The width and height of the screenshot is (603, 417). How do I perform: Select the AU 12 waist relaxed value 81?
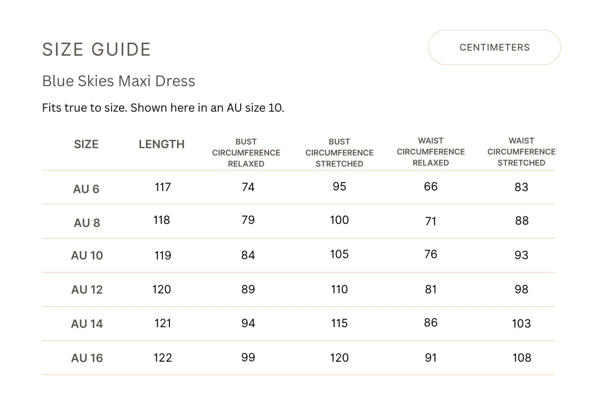point(431,289)
